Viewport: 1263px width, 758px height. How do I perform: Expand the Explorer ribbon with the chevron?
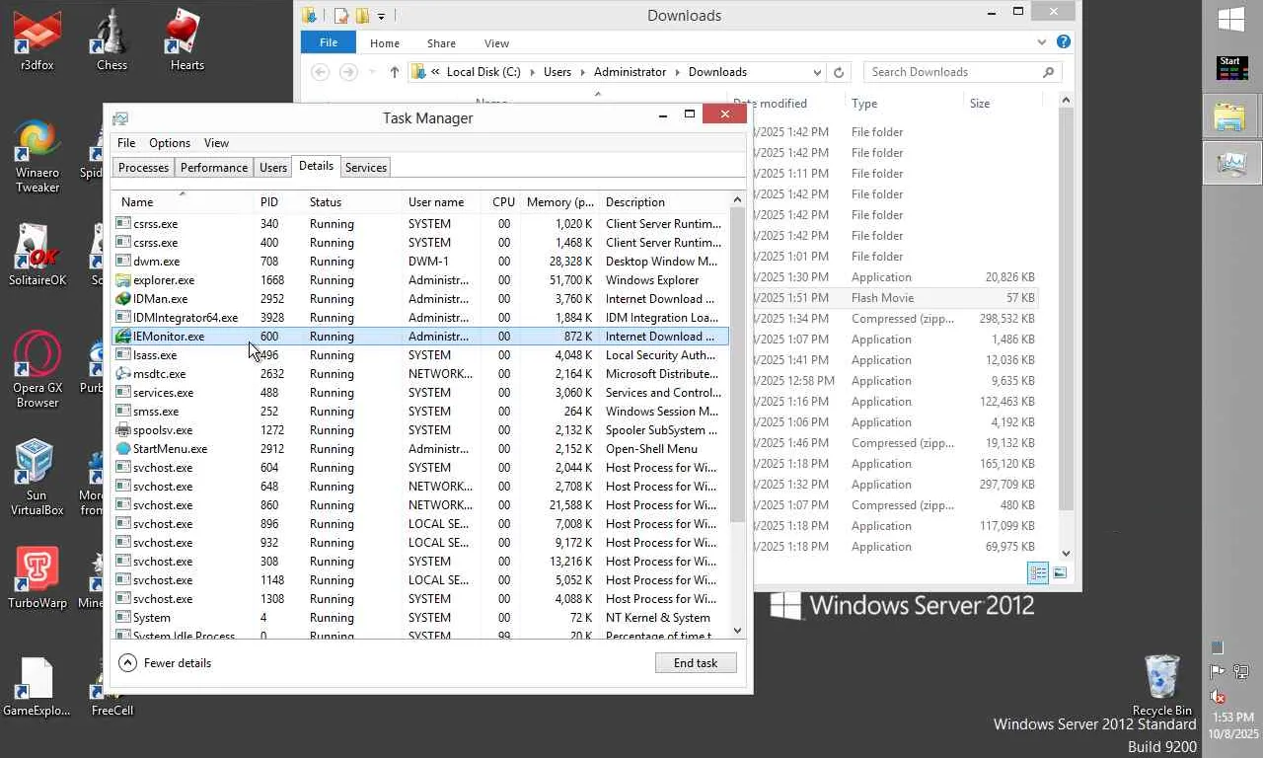pyautogui.click(x=1042, y=42)
